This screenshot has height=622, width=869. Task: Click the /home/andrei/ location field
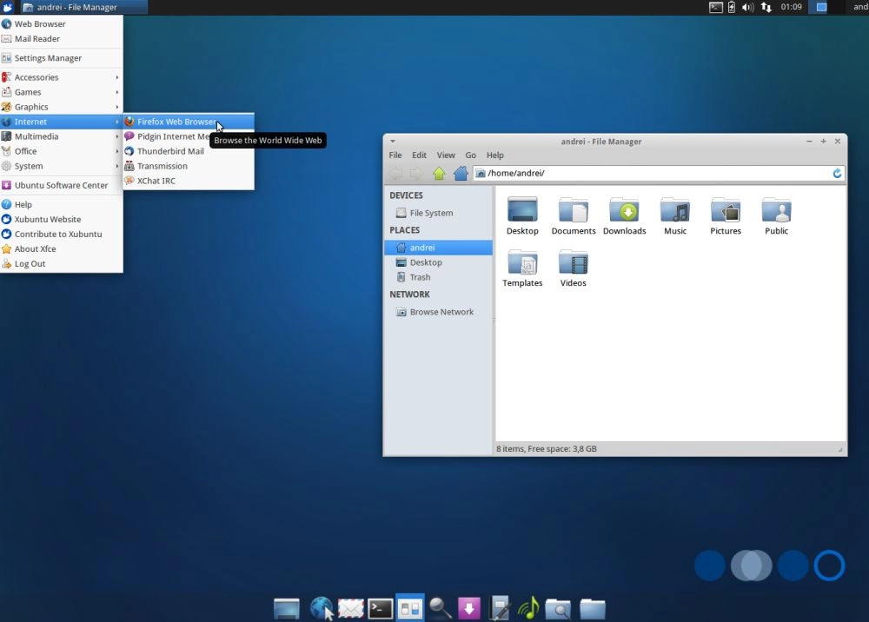coord(659,174)
